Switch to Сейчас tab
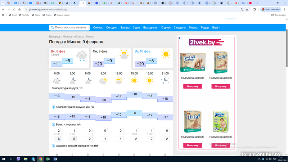This screenshot has width=288, height=162. coord(98,28)
